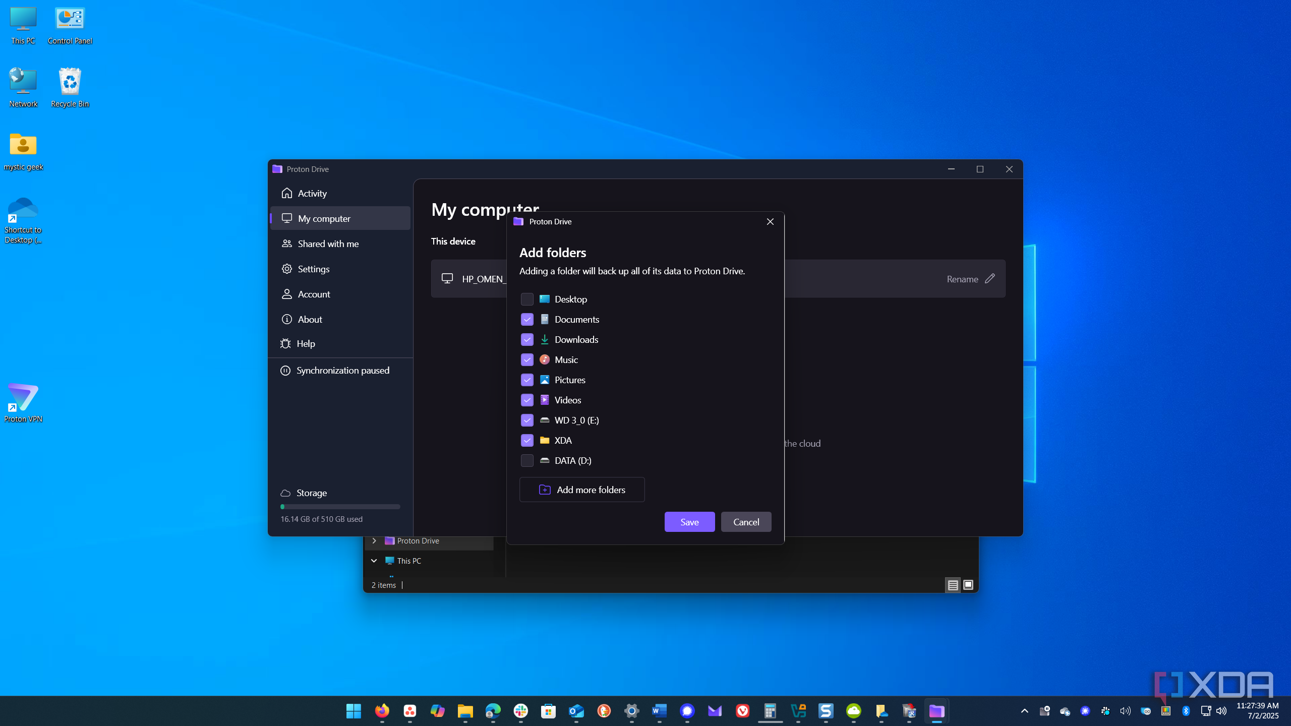Click the Bluetooth tray icon
The height and width of the screenshot is (726, 1291).
click(1186, 711)
